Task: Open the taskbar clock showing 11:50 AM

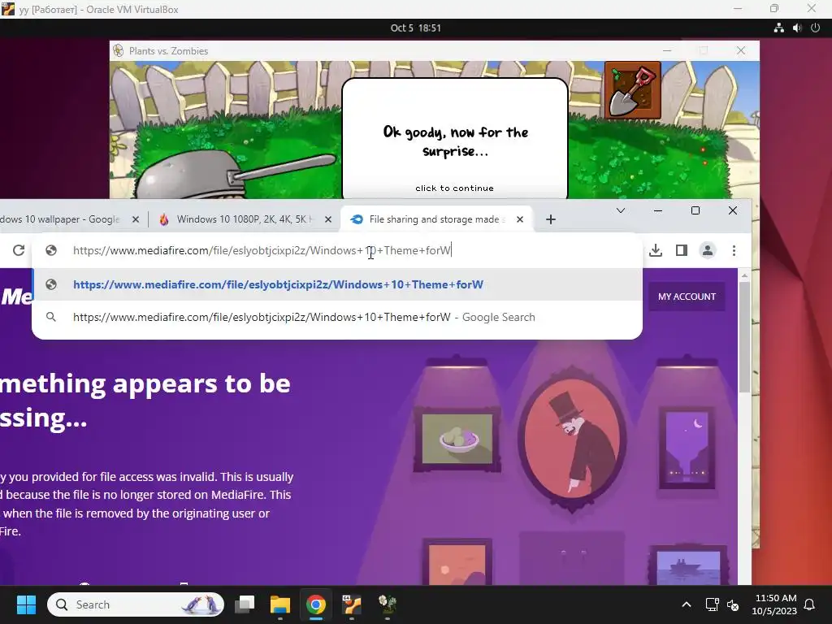Action: (774, 604)
